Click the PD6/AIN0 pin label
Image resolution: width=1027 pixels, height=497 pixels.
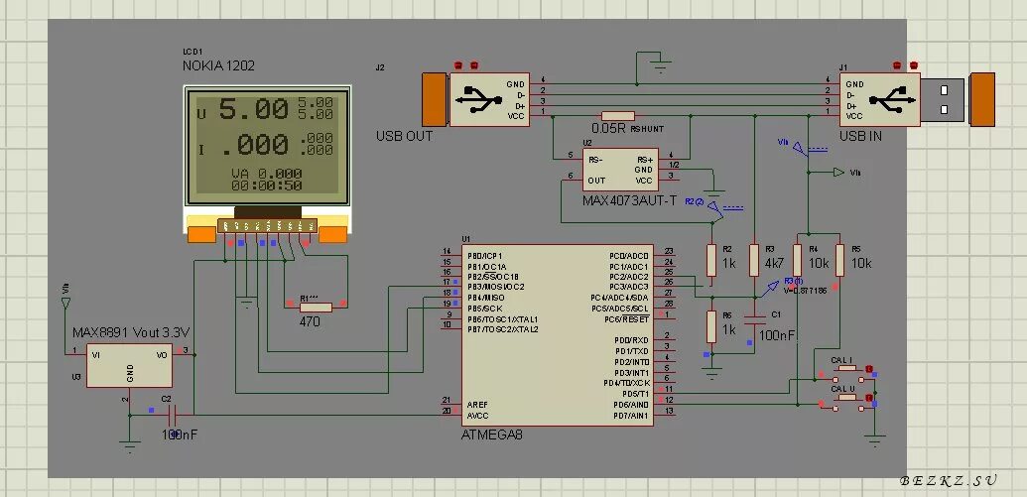tap(631, 405)
